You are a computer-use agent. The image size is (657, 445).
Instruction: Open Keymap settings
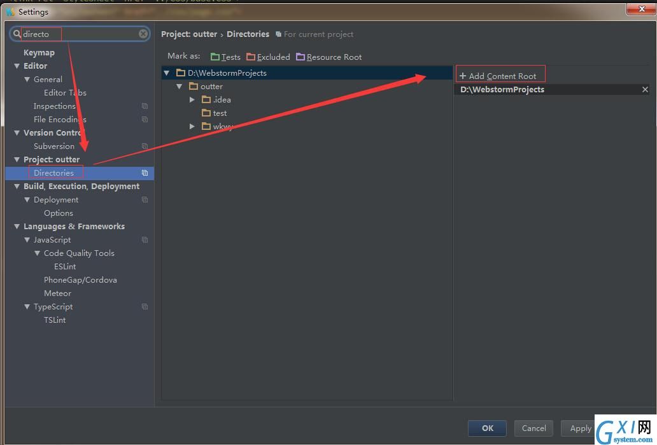coord(39,52)
